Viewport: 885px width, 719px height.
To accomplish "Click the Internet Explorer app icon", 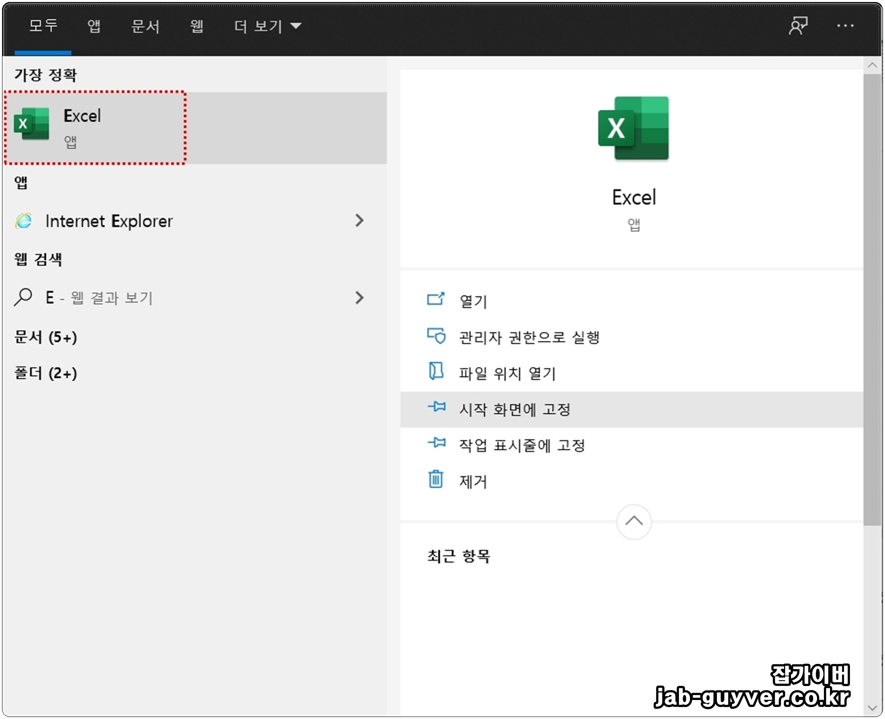I will point(24,221).
